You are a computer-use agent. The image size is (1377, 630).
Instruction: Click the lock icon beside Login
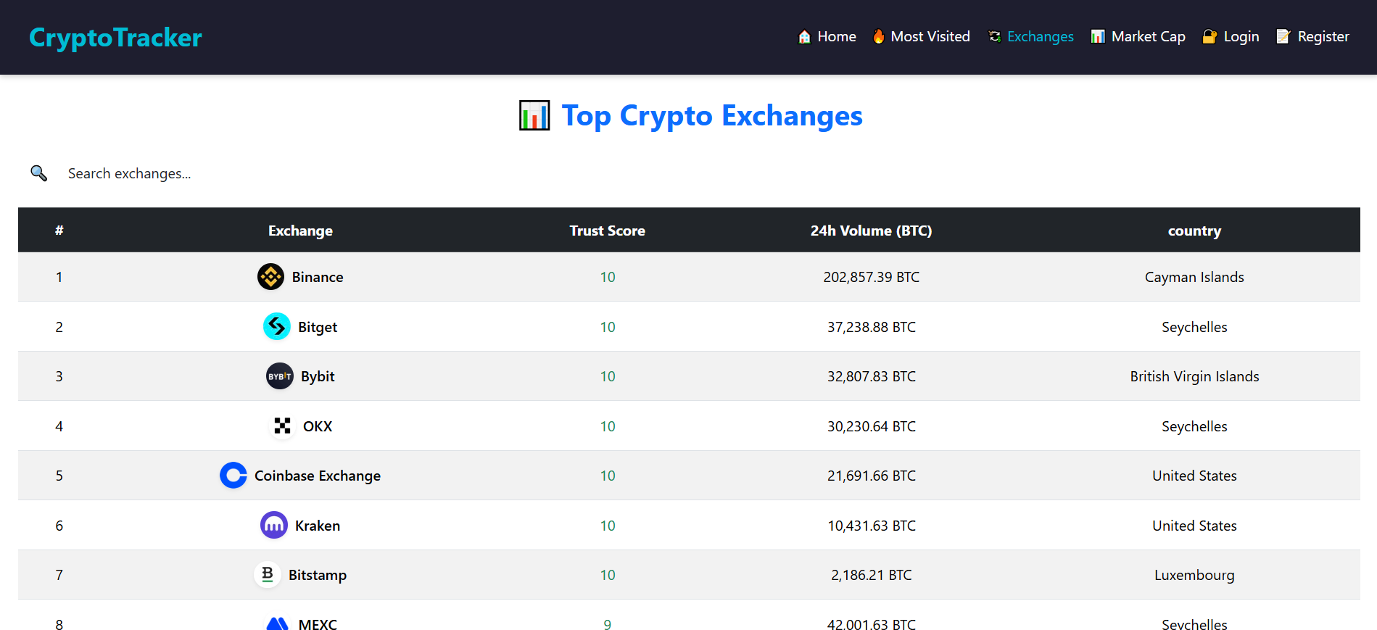pyautogui.click(x=1209, y=36)
